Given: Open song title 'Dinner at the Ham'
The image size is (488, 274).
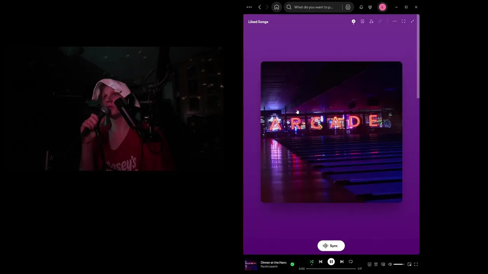Looking at the screenshot, I should [x=273, y=263].
